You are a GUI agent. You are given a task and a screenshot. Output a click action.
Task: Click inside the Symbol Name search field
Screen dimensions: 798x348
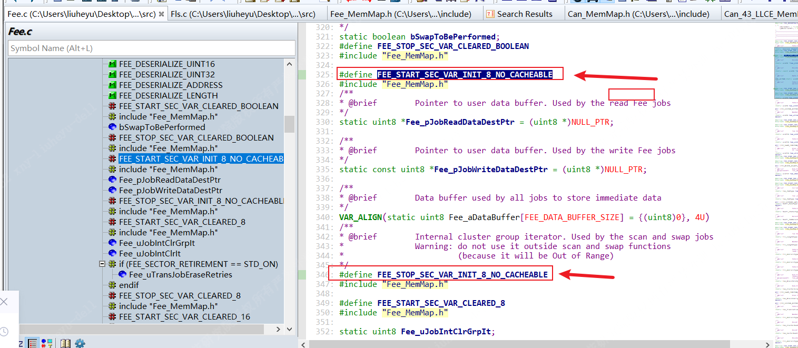click(150, 48)
